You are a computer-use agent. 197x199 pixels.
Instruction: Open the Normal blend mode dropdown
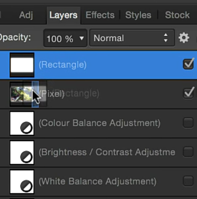click(x=132, y=38)
